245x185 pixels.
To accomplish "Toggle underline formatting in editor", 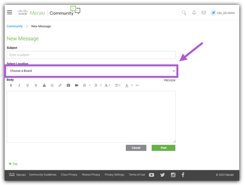I will click(x=27, y=85).
